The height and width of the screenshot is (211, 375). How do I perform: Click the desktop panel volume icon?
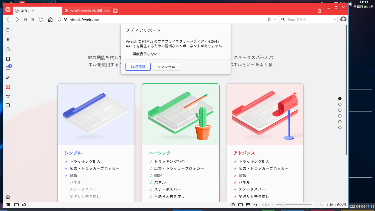[350, 4]
